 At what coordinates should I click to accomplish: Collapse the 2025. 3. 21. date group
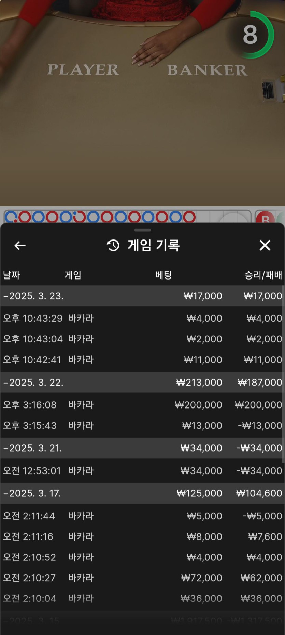tap(33, 448)
